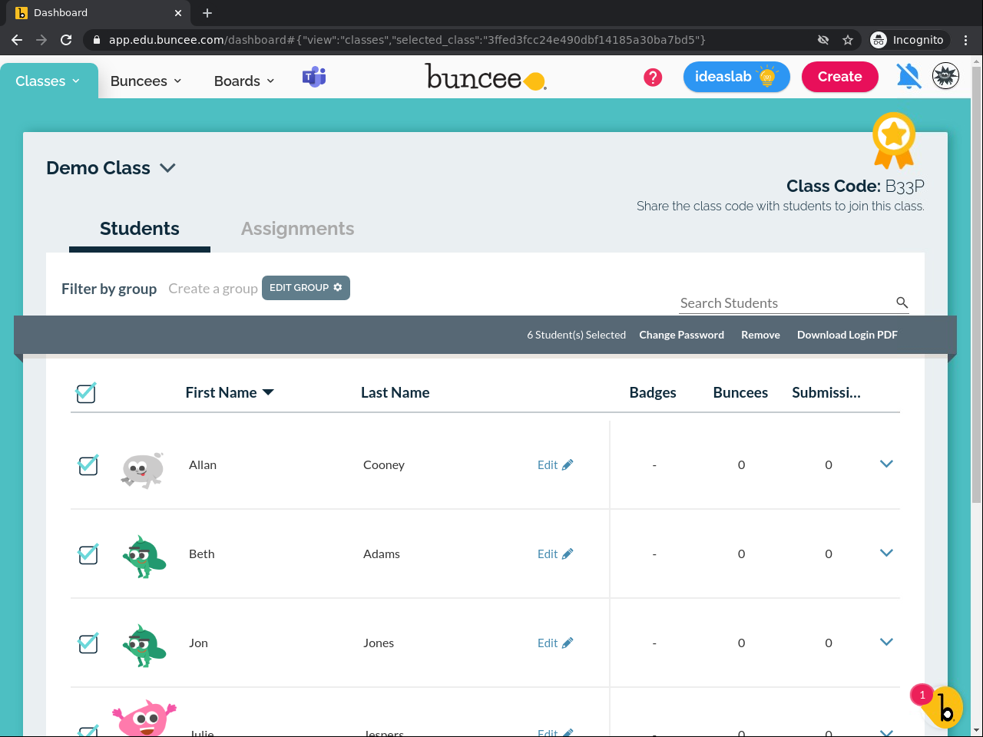Click the muted notifications bell icon
The width and height of the screenshot is (983, 737).
(x=909, y=76)
